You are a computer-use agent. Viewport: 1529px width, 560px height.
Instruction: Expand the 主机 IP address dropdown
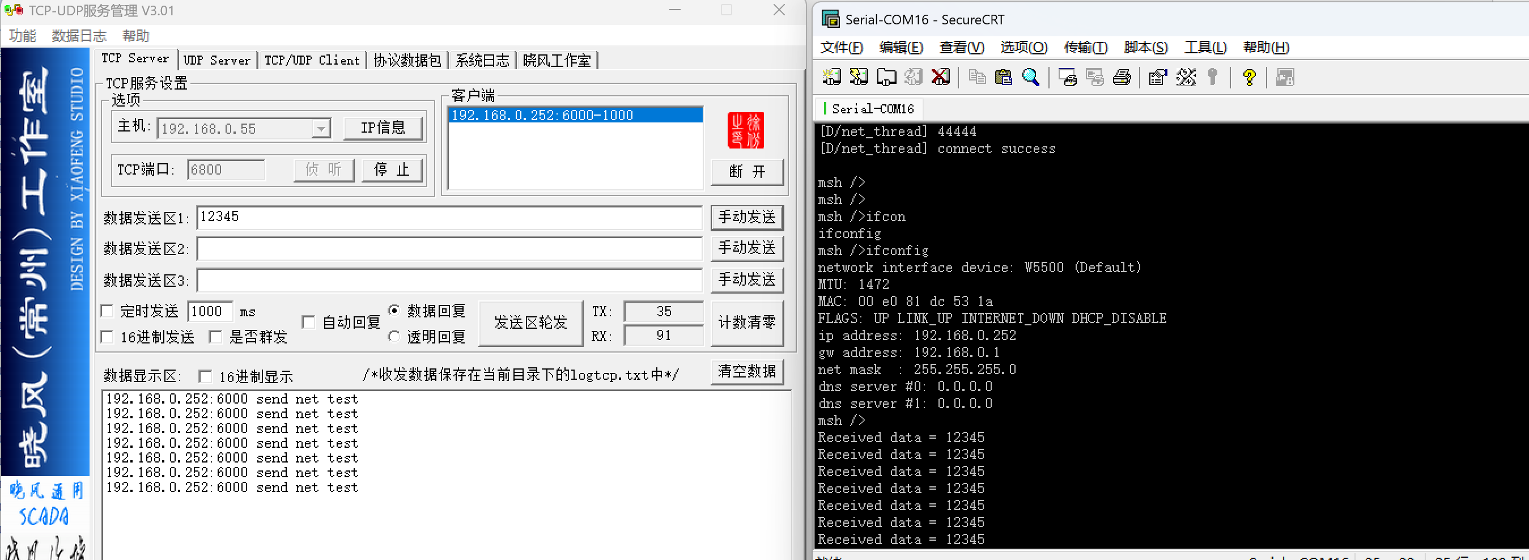point(321,129)
